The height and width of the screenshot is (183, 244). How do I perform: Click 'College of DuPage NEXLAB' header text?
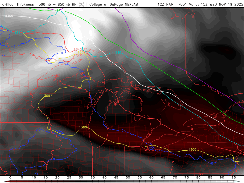(x=113, y=4)
